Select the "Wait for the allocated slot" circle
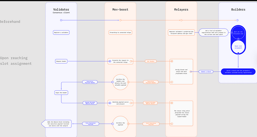Screen dimensions: 257x137 tap(238, 33)
